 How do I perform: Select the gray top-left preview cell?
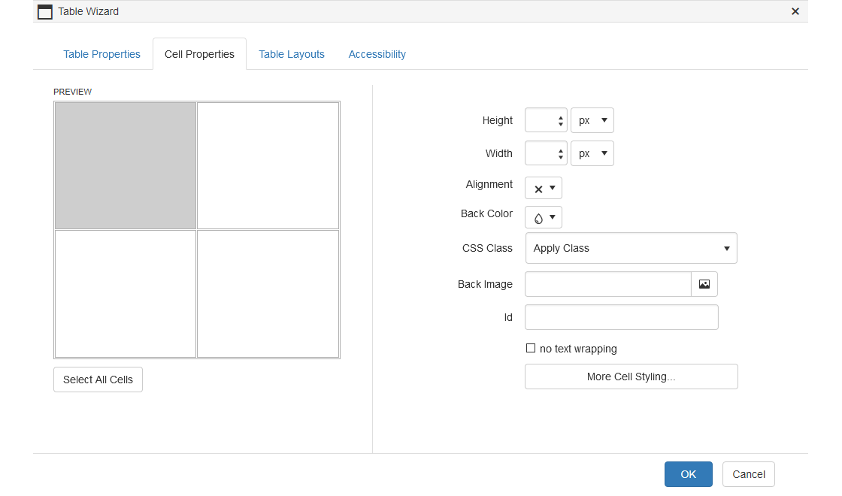click(x=125, y=166)
